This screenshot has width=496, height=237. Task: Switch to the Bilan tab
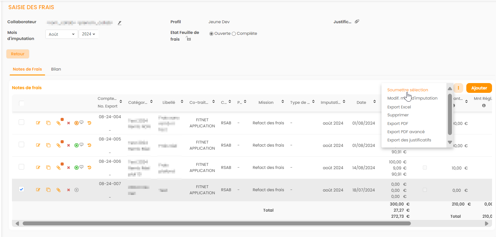(56, 69)
